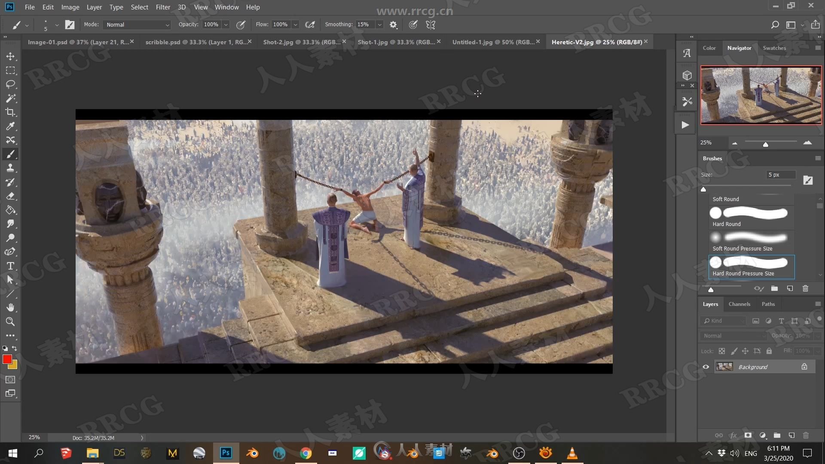
Task: Click the Navigator zoom slider handle
Action: click(x=765, y=144)
